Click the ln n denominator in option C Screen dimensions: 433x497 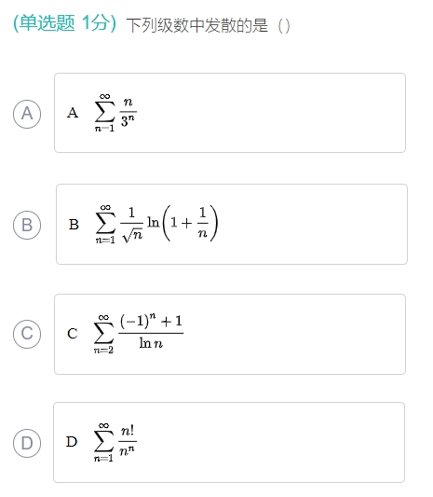[x=151, y=343]
